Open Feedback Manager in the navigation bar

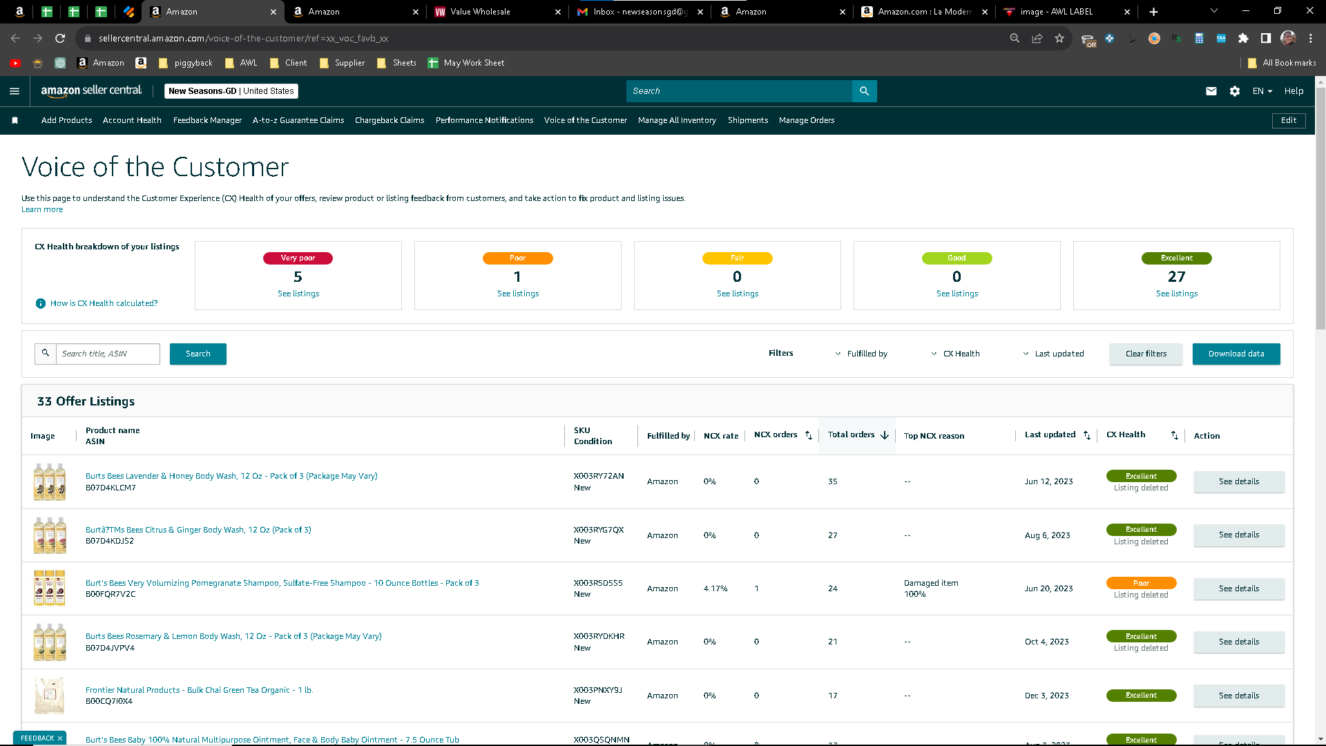pyautogui.click(x=207, y=121)
